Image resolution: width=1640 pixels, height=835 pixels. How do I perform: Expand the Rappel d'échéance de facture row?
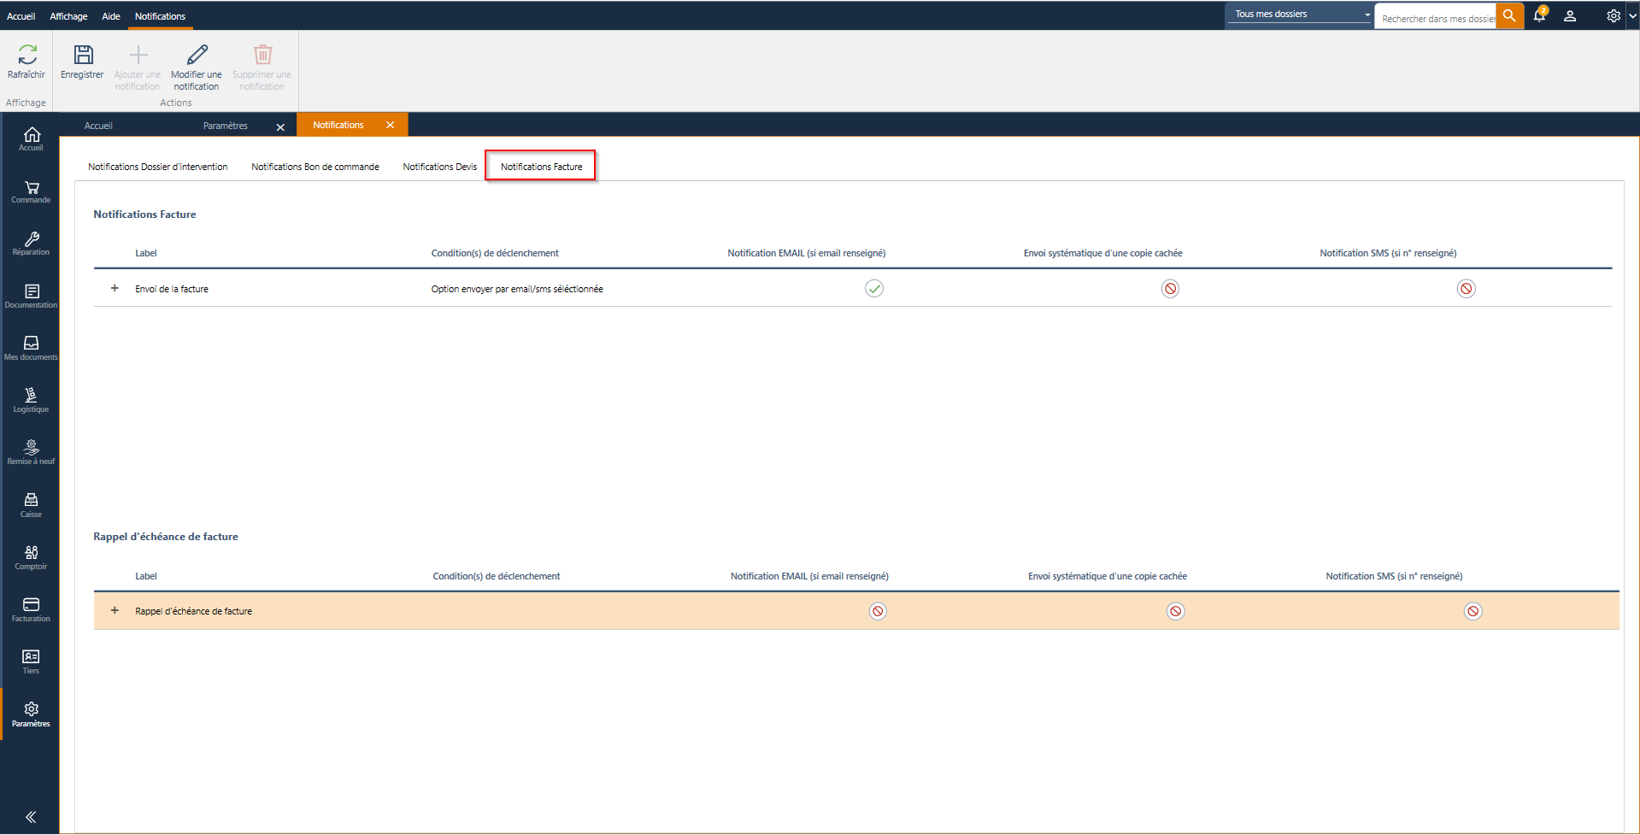pos(115,611)
